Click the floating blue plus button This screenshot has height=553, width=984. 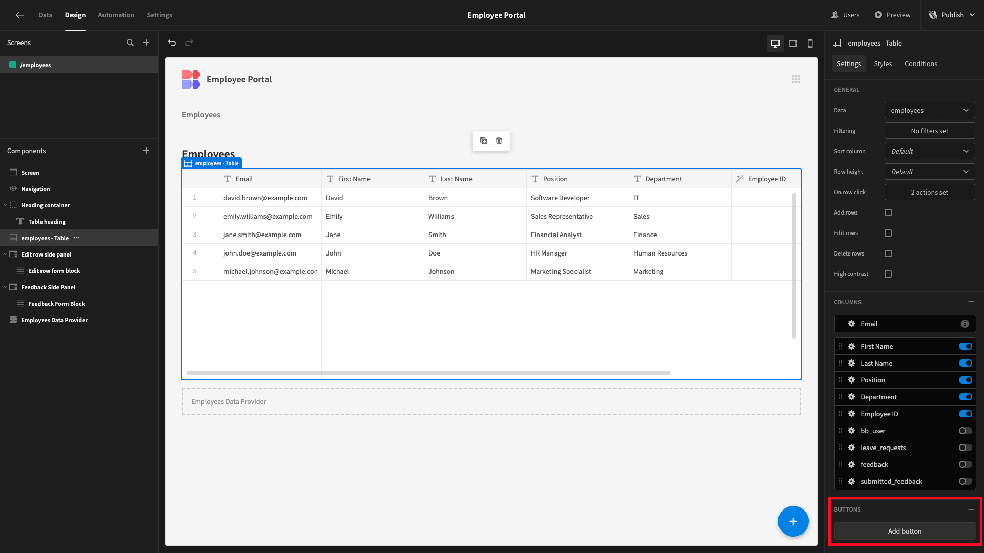click(x=793, y=521)
